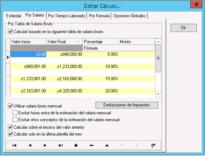Click the table scrollbar down arrow
The height and width of the screenshot is (156, 205).
click(158, 94)
